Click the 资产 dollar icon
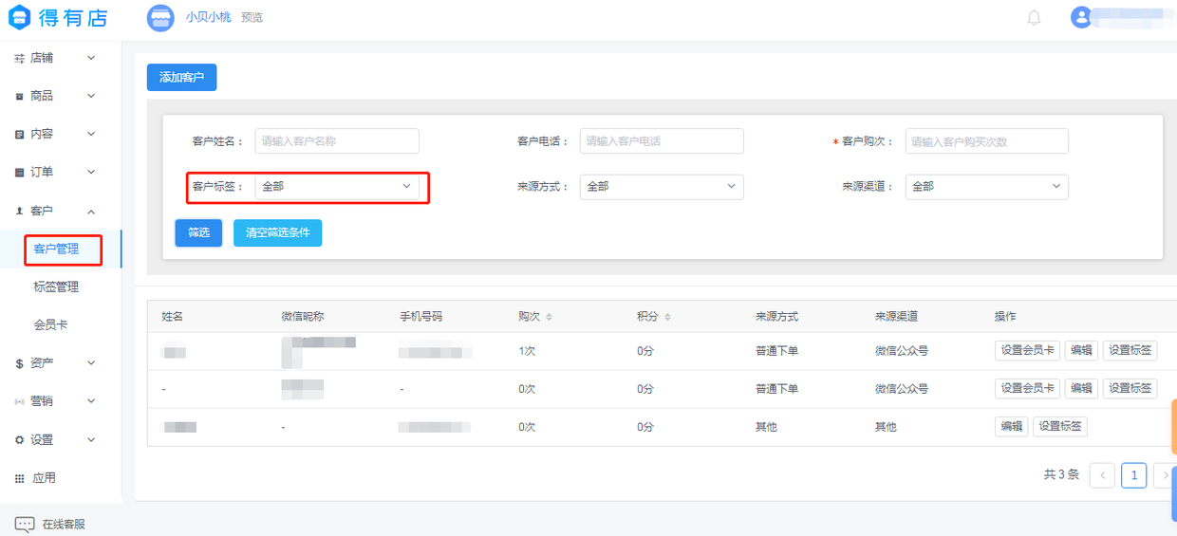Viewport: 1177px width, 536px height. 19,363
